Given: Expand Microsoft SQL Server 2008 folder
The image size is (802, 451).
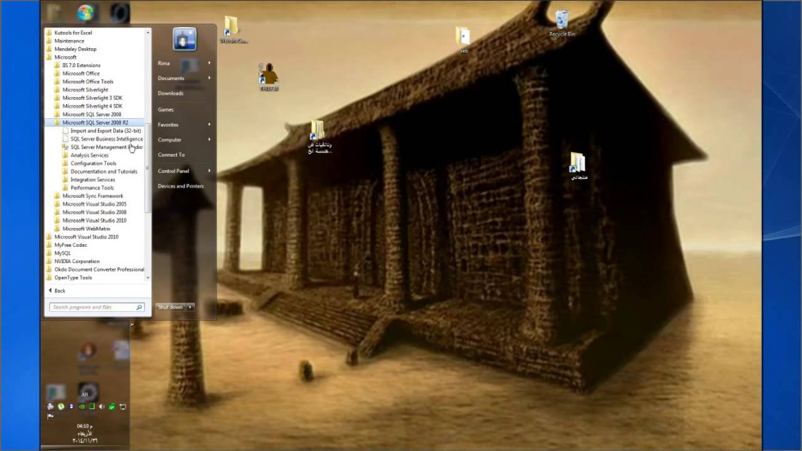Looking at the screenshot, I should point(88,115).
